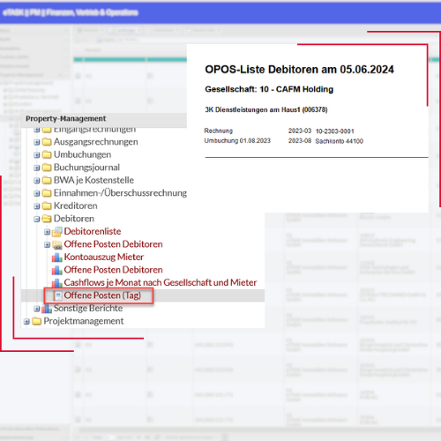Open the Debitorenliste report link

[x=93, y=231]
